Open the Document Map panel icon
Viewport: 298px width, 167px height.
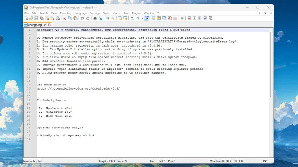[159, 18]
